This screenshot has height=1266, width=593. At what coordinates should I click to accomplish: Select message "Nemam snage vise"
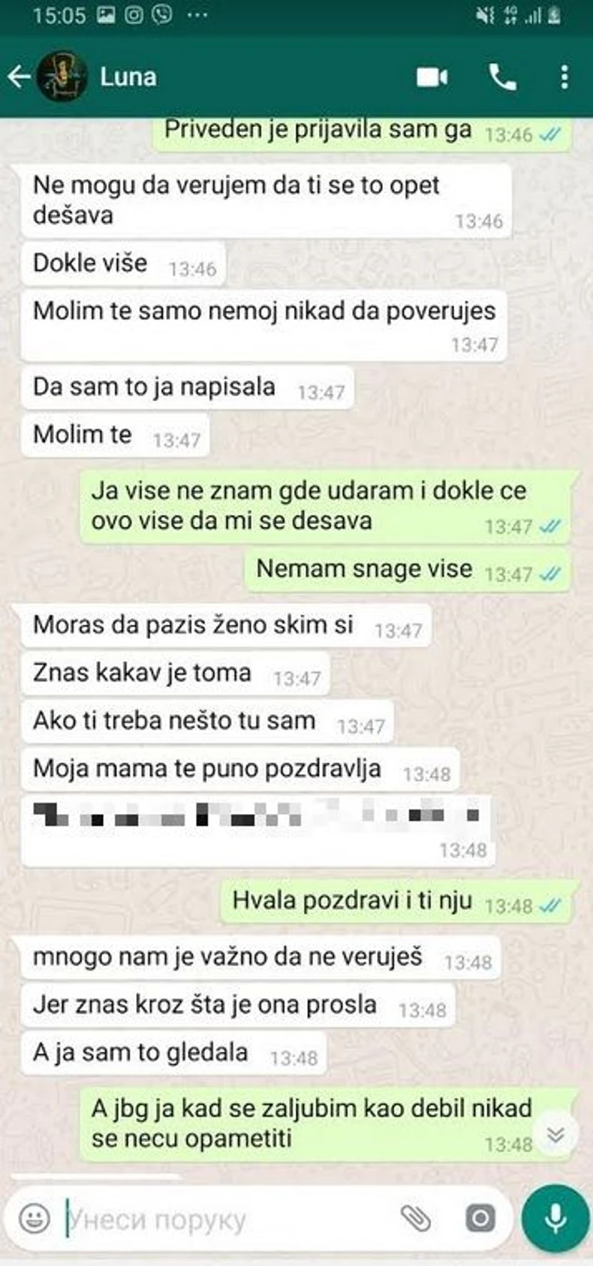click(x=408, y=570)
